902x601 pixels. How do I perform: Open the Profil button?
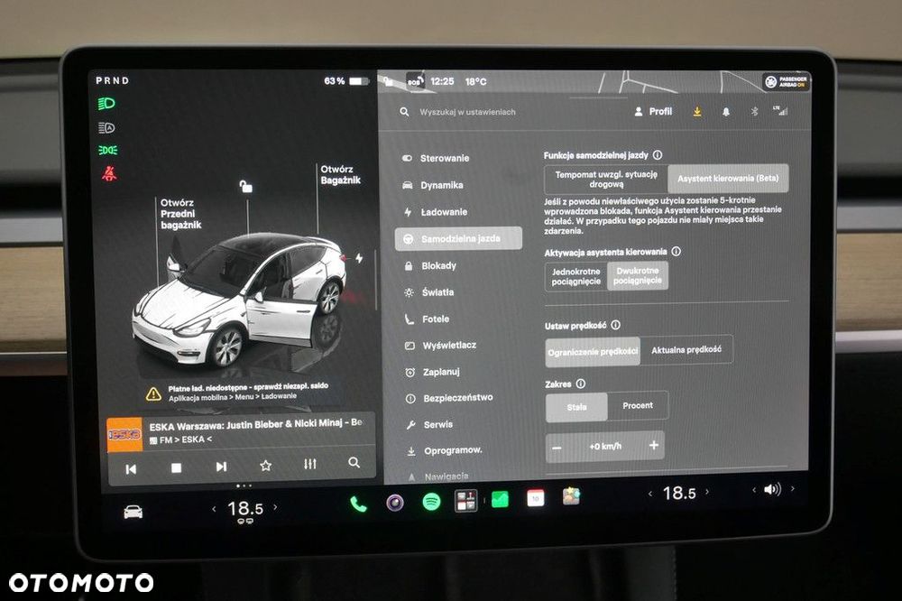point(653,112)
